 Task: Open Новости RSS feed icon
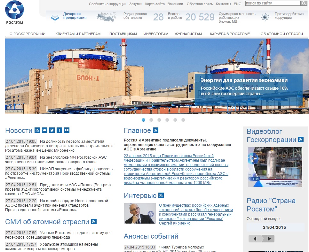(x=37, y=130)
